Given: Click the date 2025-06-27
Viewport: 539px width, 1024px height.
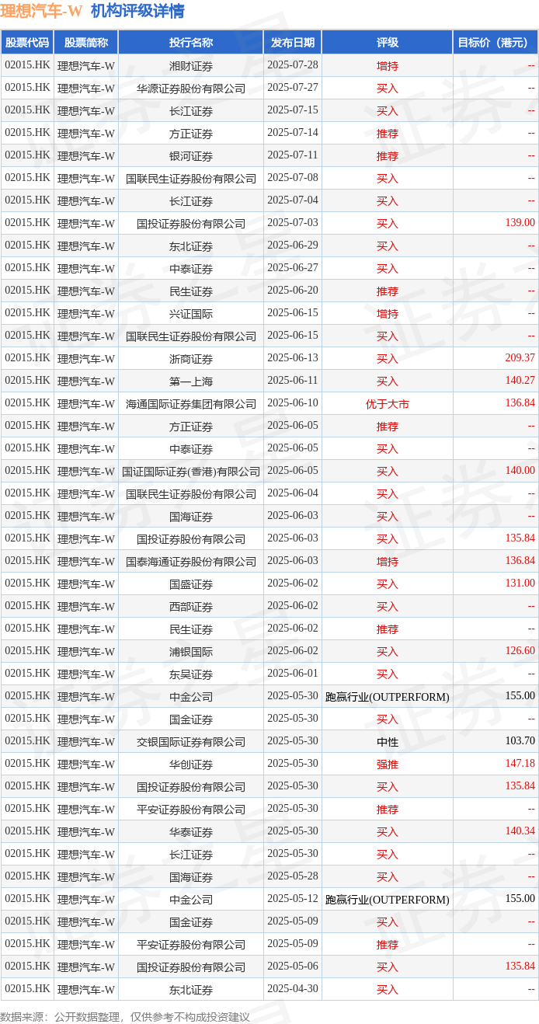Looking at the screenshot, I should [293, 268].
